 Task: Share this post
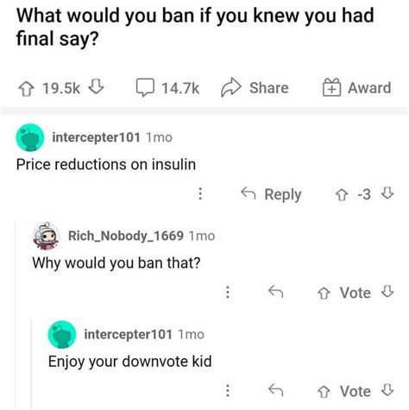255,88
